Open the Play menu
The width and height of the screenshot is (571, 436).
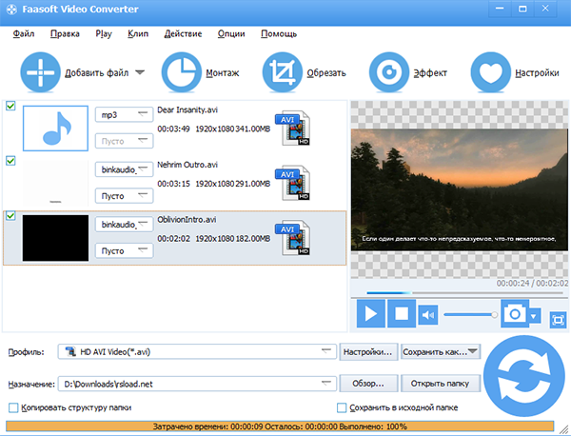(x=104, y=33)
